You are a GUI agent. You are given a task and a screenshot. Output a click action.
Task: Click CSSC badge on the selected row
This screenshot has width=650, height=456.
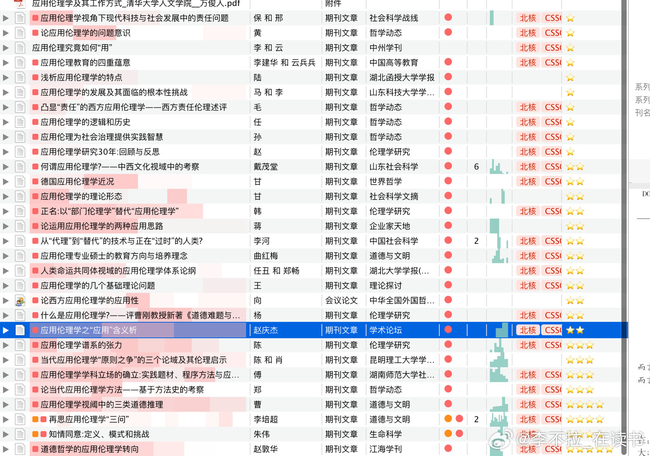click(552, 330)
